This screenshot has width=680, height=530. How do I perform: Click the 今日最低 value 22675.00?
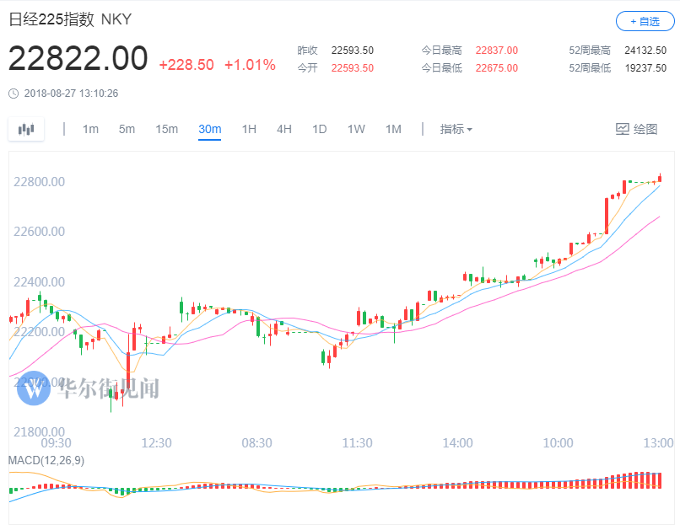click(497, 68)
